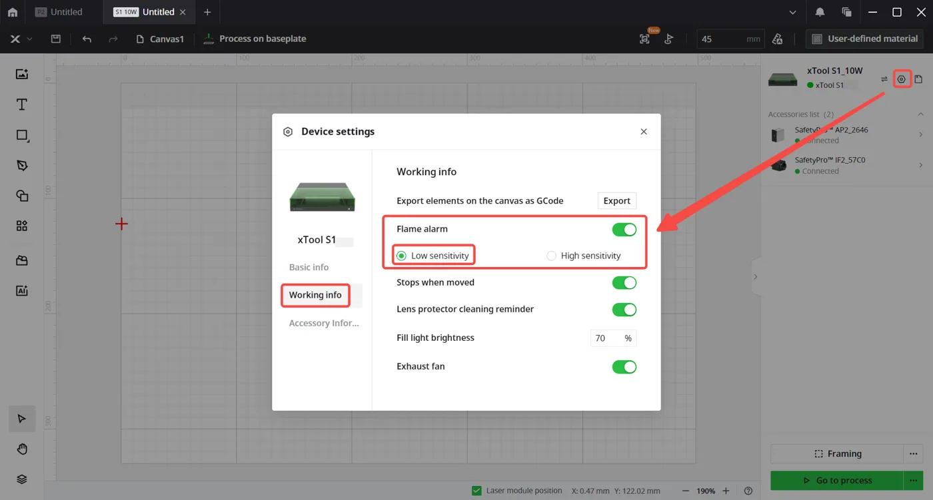Undo the last action
933x500 pixels.
coord(87,39)
